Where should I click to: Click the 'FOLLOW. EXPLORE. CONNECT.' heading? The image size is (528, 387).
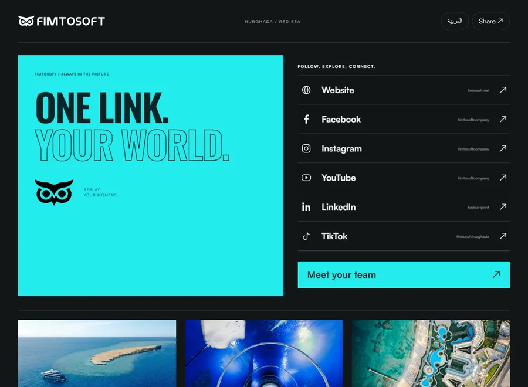click(336, 66)
